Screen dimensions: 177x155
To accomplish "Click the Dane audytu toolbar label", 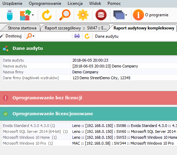I will pos(107,36).
